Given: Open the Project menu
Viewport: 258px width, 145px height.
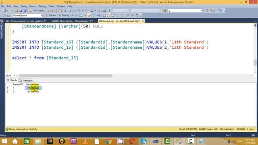Looking at the screenshot, I should [x=33, y=6].
